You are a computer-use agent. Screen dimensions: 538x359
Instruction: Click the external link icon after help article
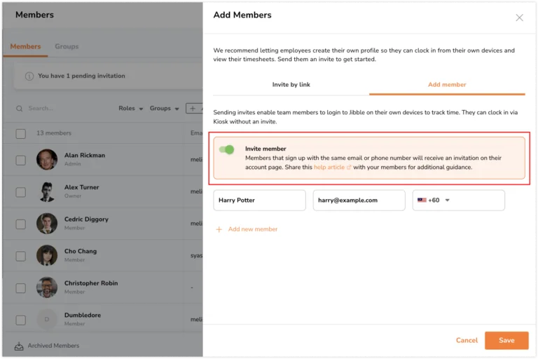point(349,168)
